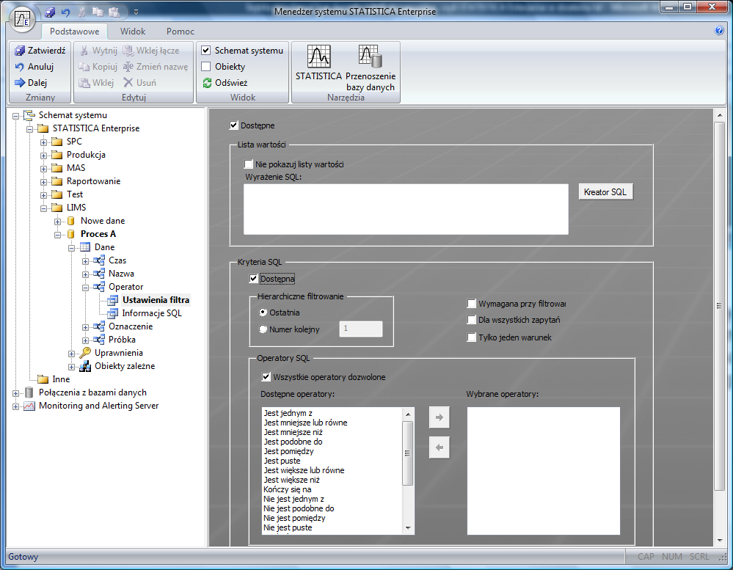Select the Schemat systemu root node icon
This screenshot has width=733, height=570.
pyautogui.click(x=29, y=115)
